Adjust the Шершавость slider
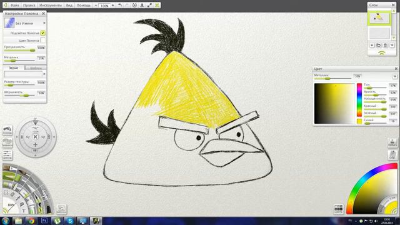400x225 pixels. tap(19, 96)
